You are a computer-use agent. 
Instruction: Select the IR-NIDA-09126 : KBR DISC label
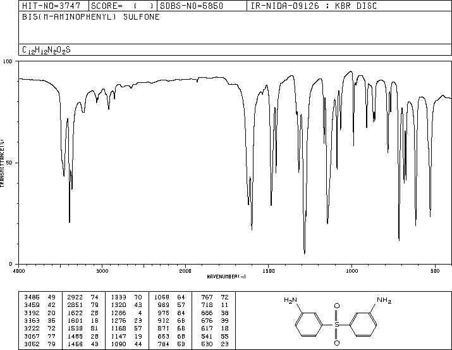314,6
